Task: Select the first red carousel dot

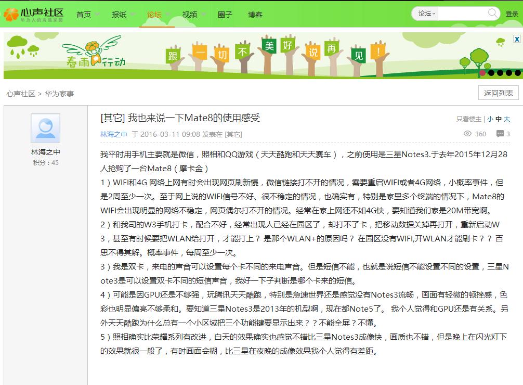Action: pos(482,73)
